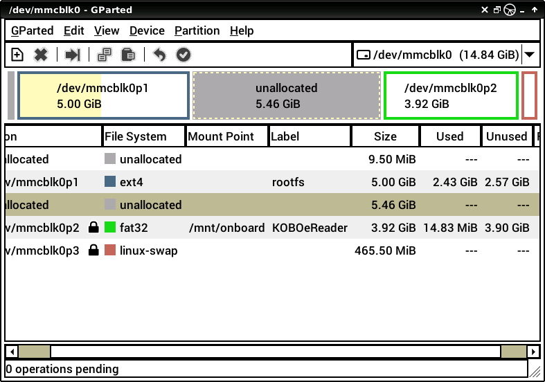Minimize the GParted window
Viewport: 545px width, 382px height.
pyautogui.click(x=522, y=12)
